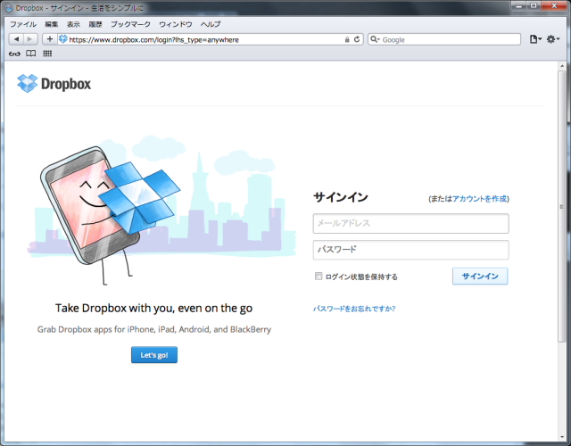
Task: Open the gear settings menu
Action: pos(553,39)
